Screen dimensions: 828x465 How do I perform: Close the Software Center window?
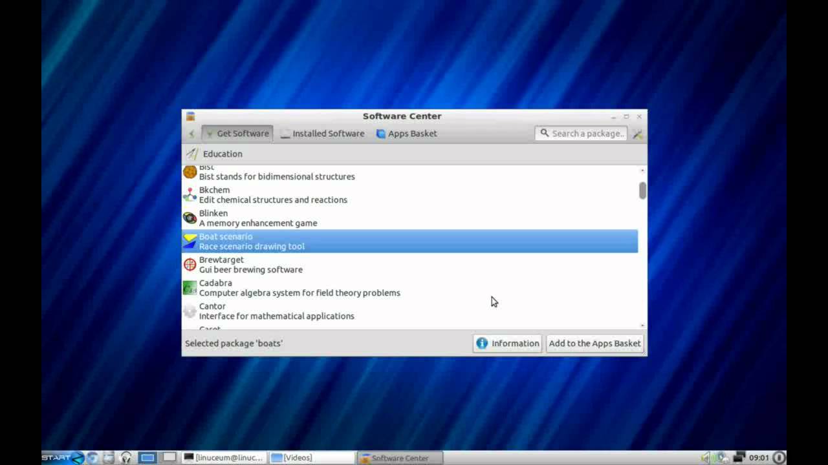click(639, 116)
